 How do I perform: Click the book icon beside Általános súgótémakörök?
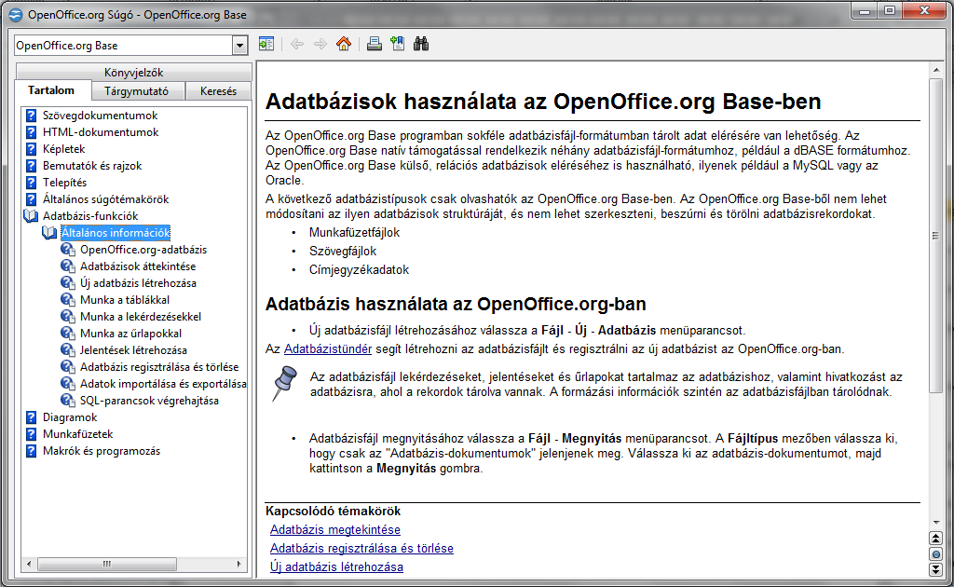pos(31,198)
